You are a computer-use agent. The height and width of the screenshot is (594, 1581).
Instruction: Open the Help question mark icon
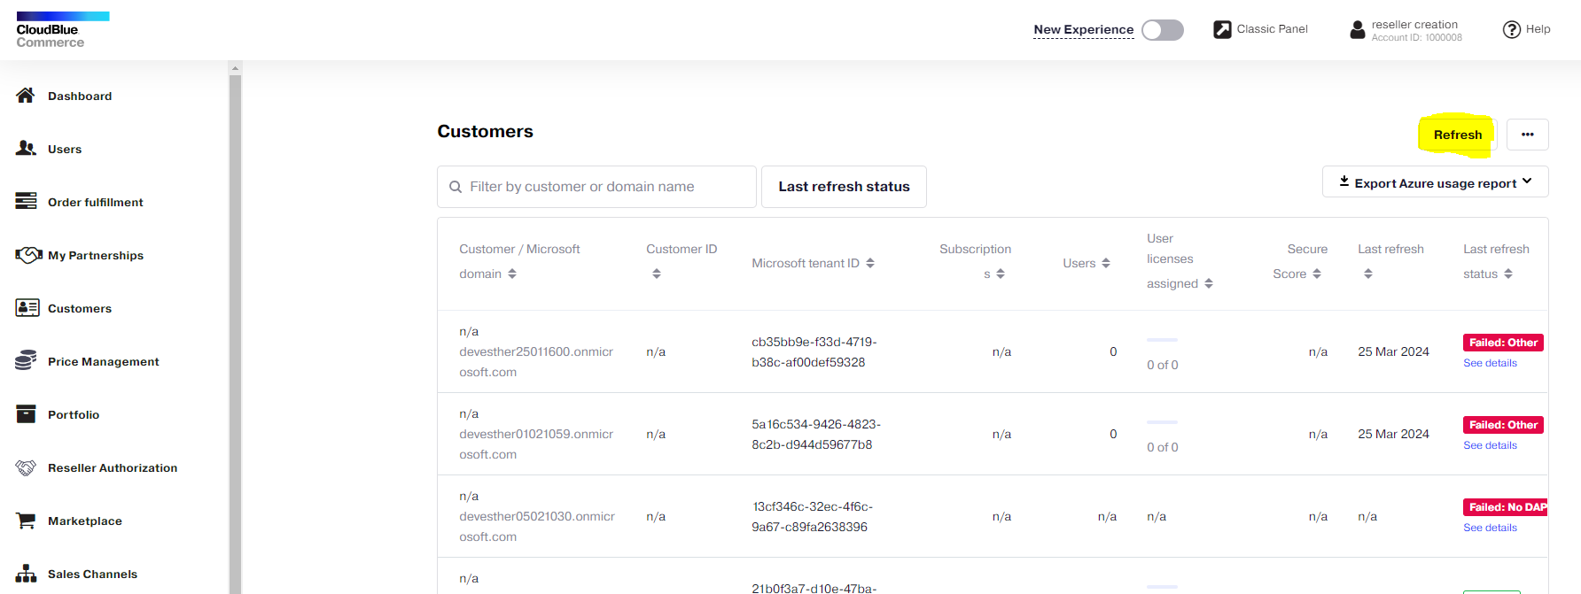point(1511,29)
